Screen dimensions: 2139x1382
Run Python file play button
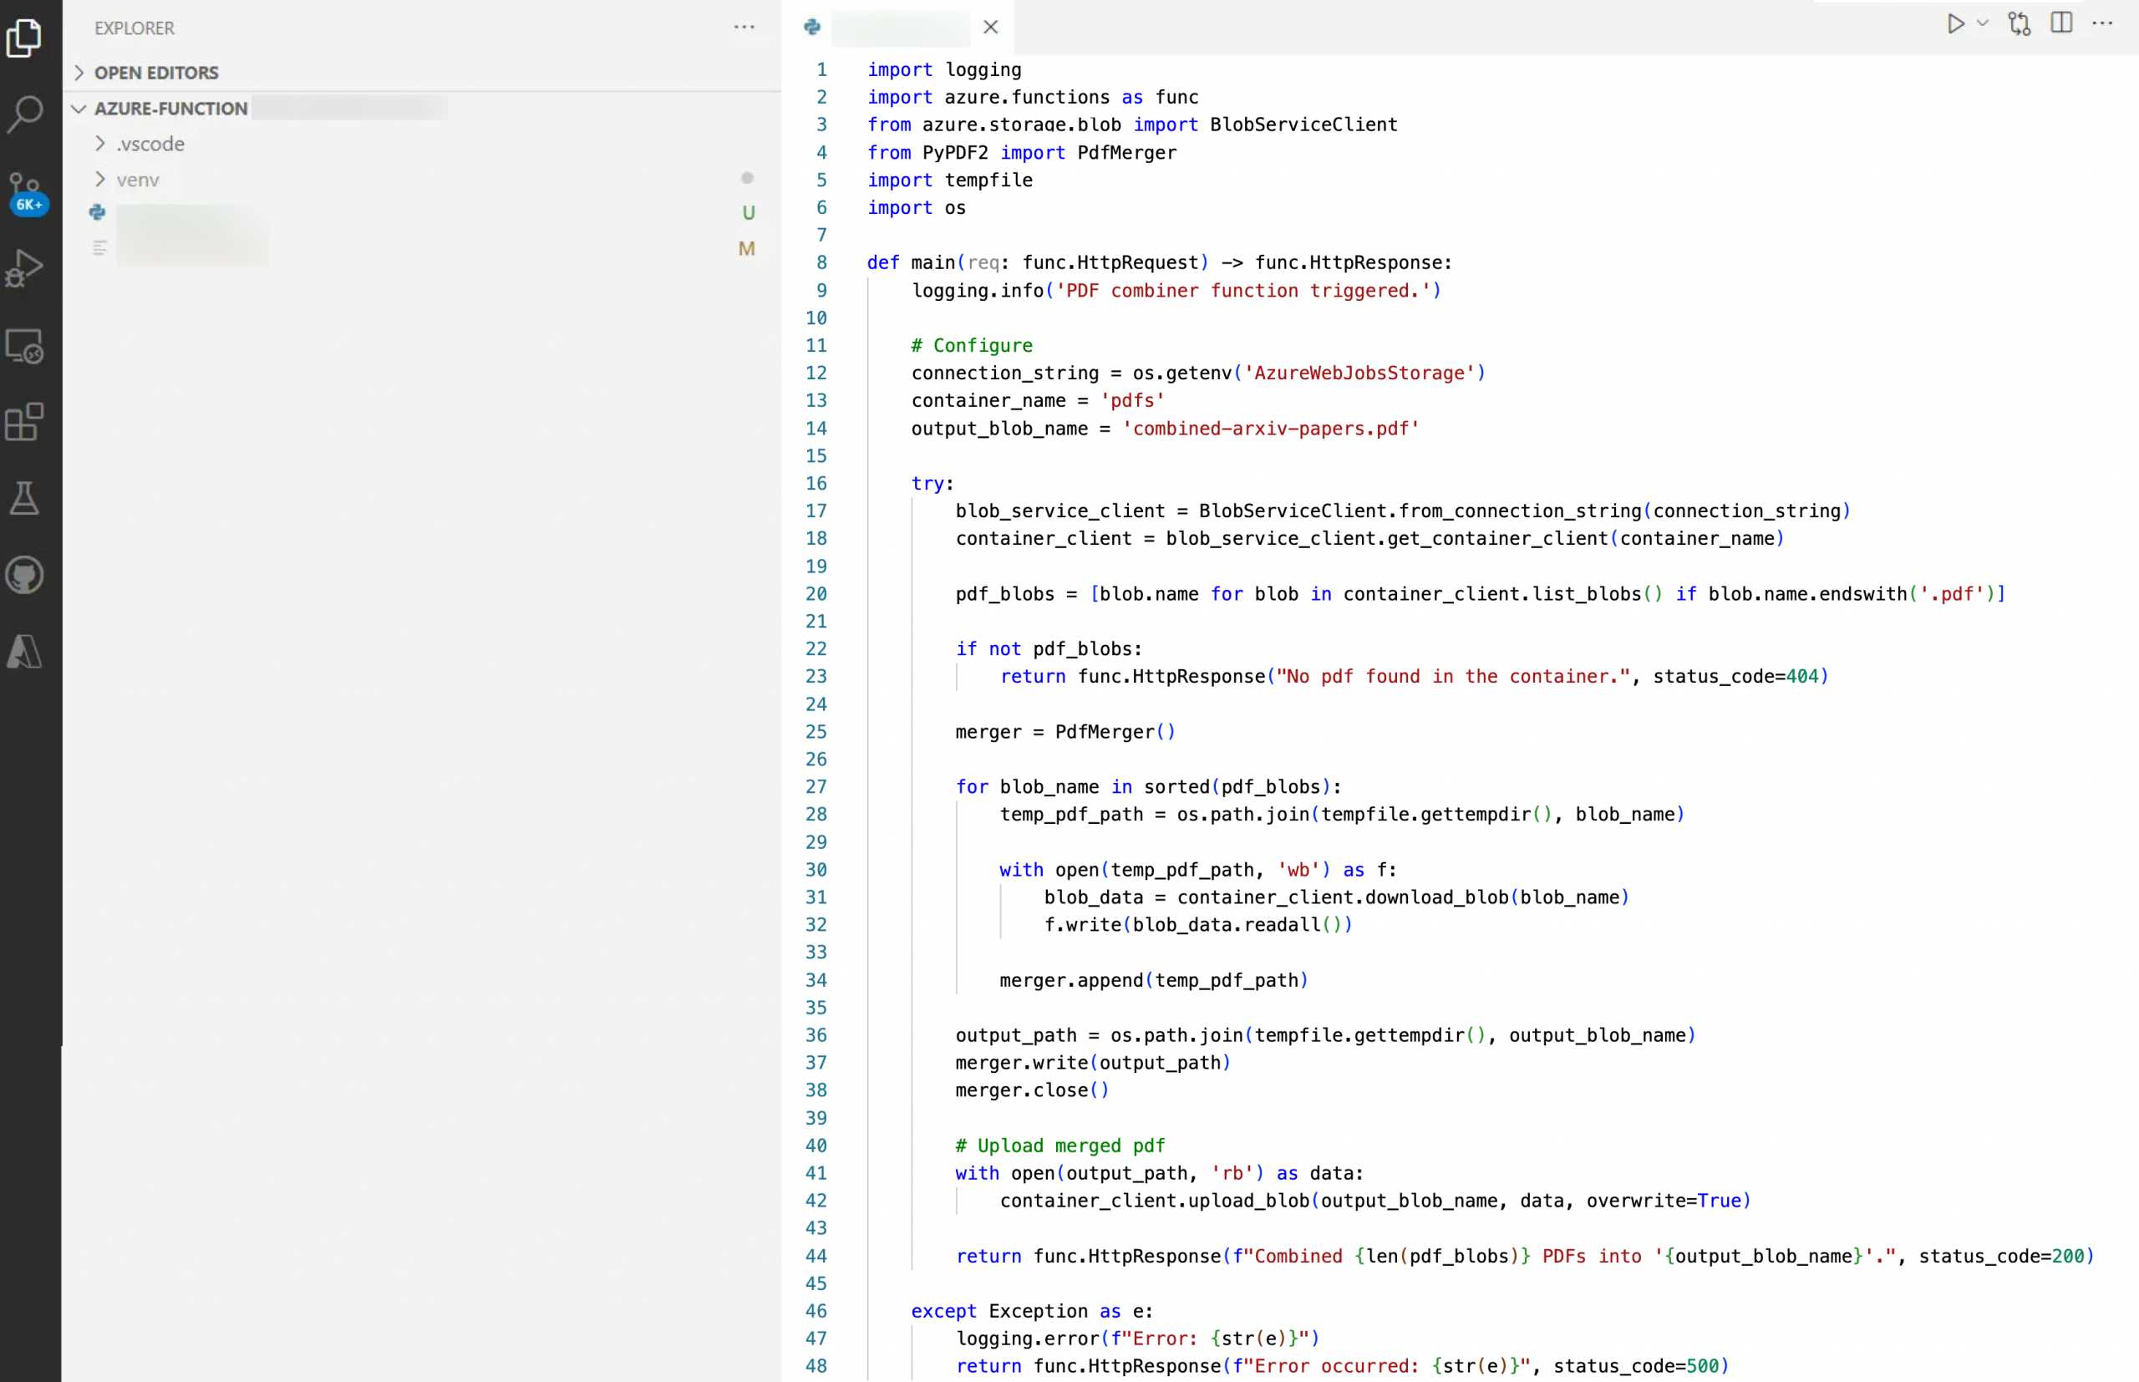(1955, 24)
